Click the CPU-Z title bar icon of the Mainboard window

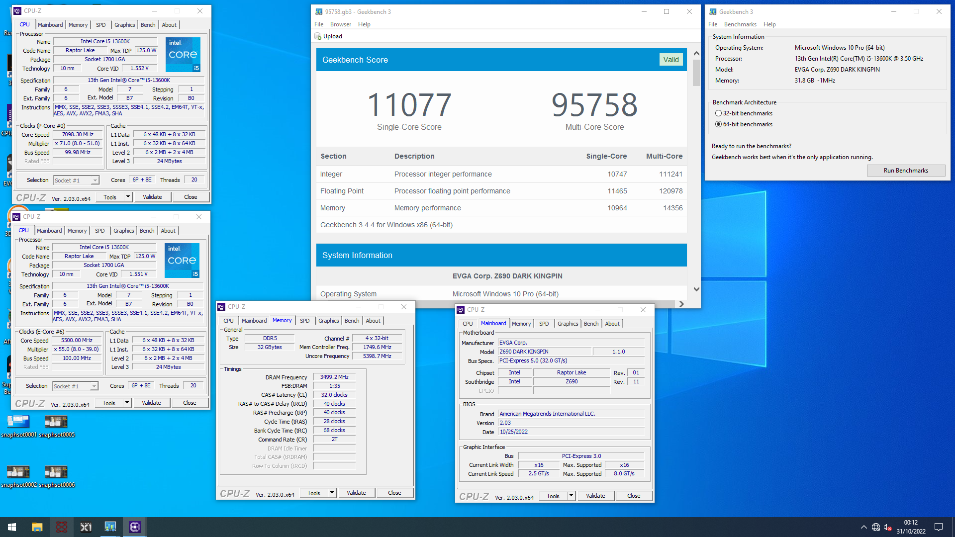(x=461, y=310)
